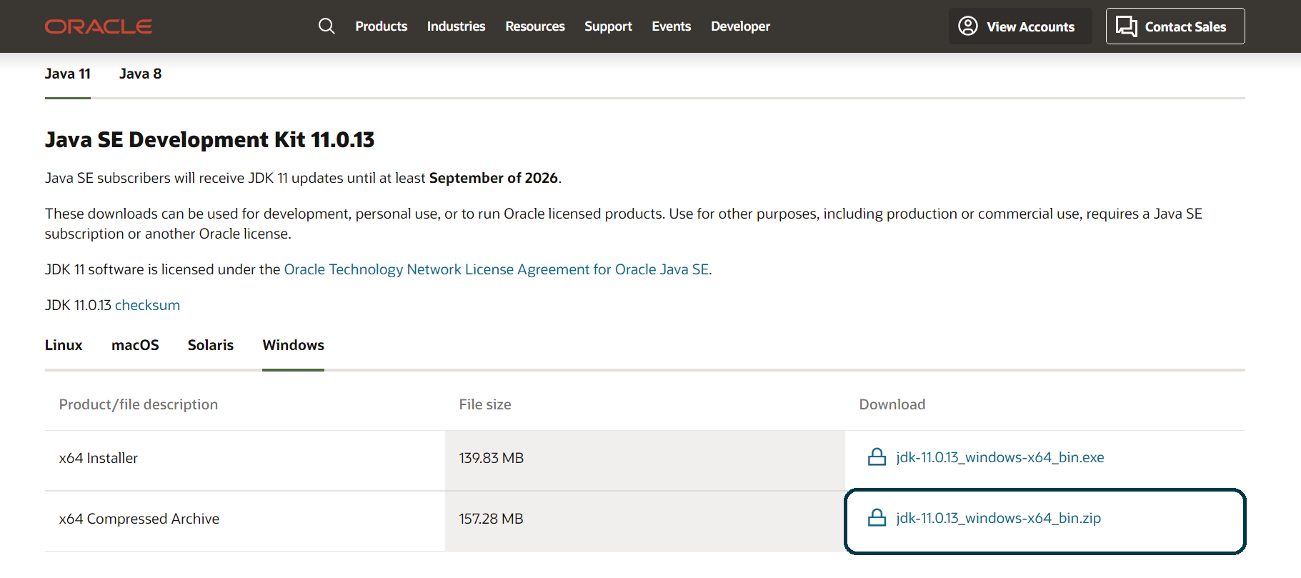Click the bold 'September of 2026' text
Screen dimensions: 1301x578
(x=494, y=178)
